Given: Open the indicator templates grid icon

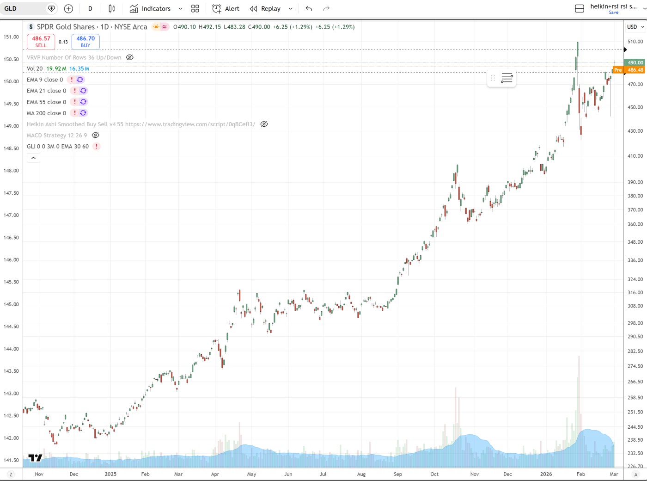Looking at the screenshot, I should (195, 9).
